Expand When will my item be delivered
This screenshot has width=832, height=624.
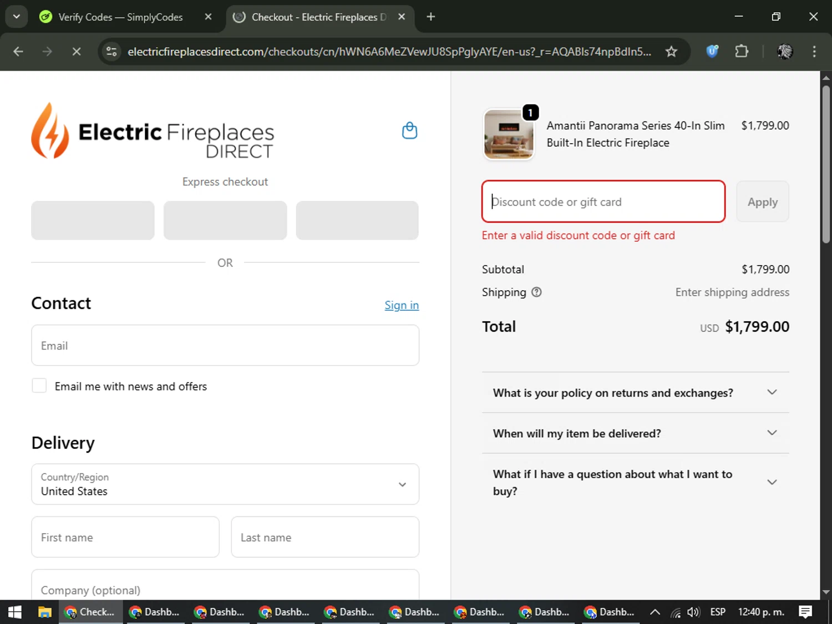pos(635,433)
